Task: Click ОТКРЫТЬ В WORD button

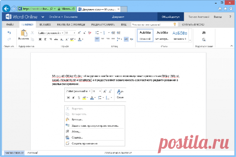Action: 193,25
